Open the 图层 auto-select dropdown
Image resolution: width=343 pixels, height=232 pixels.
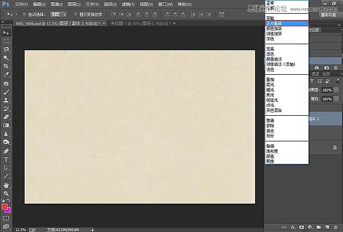click(58, 14)
